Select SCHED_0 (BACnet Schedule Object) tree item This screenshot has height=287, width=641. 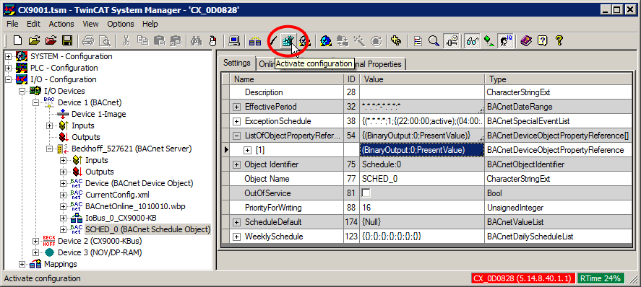[x=147, y=229]
